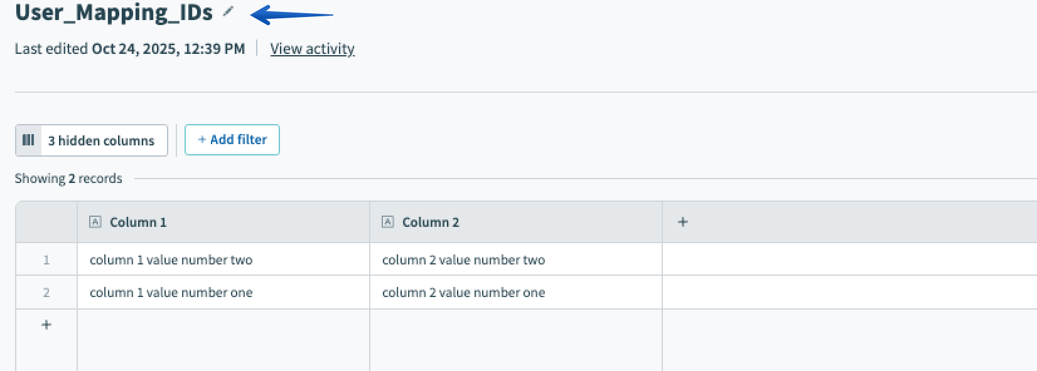Screen dimensions: 1037x371
Task: Open the Column 2 header menu
Action: click(x=431, y=222)
